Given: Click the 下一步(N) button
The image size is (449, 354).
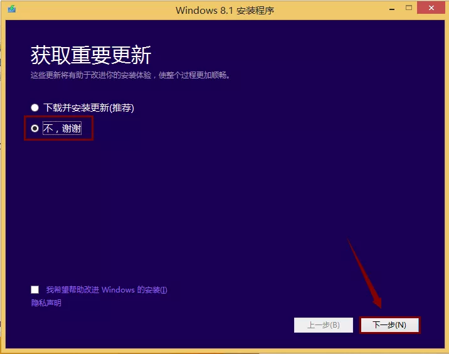Looking at the screenshot, I should tap(389, 325).
